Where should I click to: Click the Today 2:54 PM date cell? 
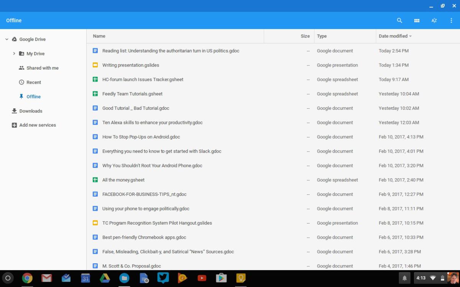394,51
